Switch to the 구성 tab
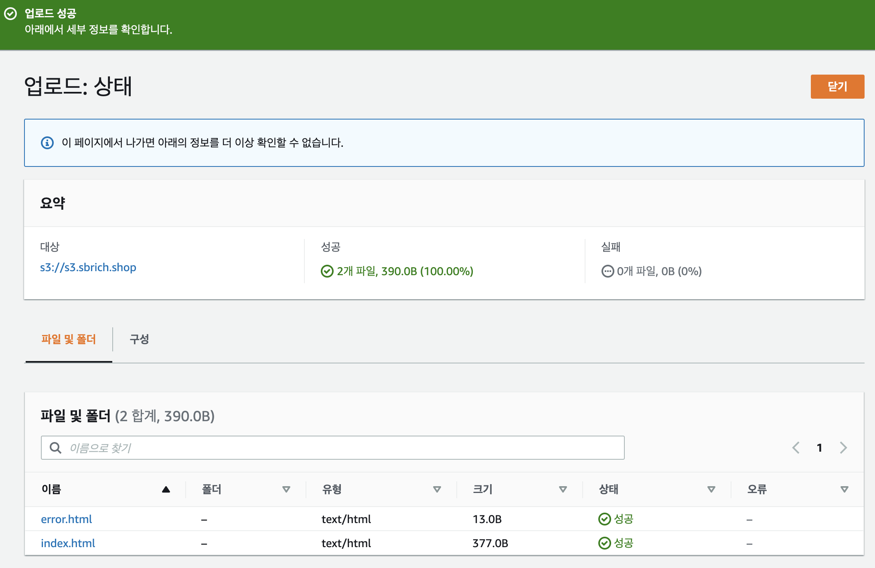The image size is (875, 568). click(139, 339)
